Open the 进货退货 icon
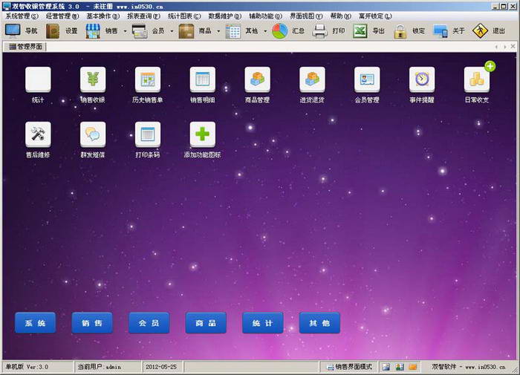The width and height of the screenshot is (520, 375). pos(312,79)
